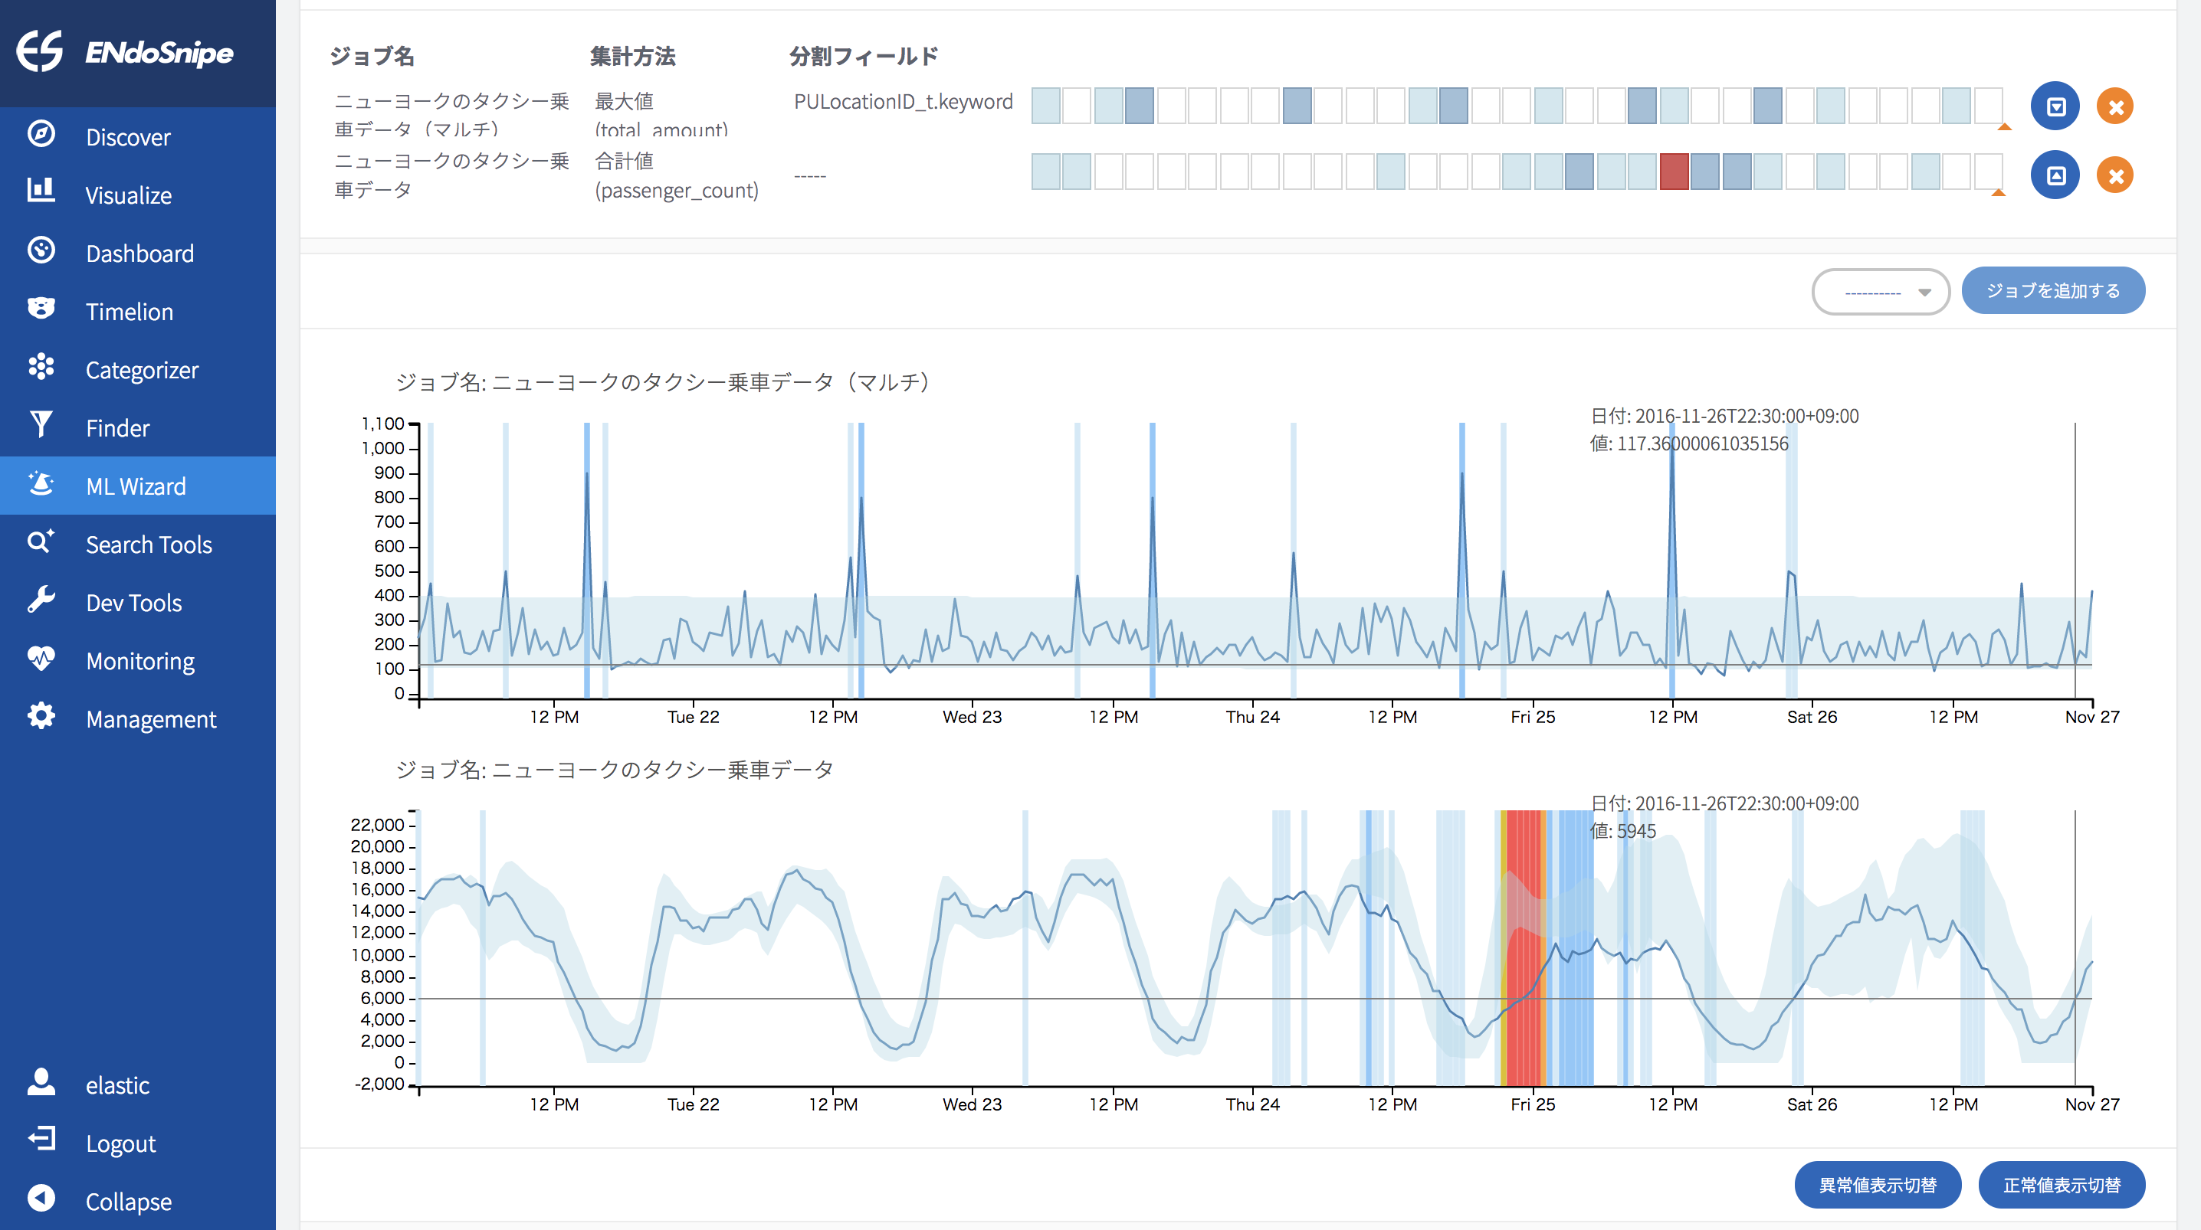
Task: Go to Discover menu item
Action: tap(128, 136)
